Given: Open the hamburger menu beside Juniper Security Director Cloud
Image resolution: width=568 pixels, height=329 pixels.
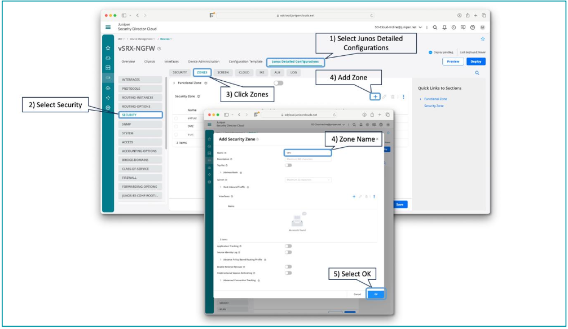Looking at the screenshot, I should (x=108, y=27).
